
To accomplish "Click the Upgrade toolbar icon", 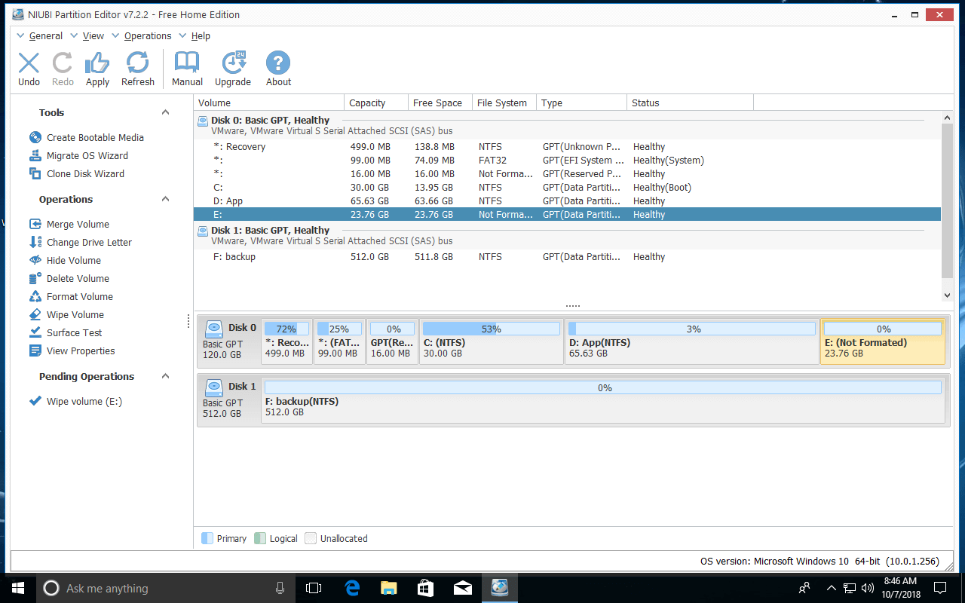I will coord(233,63).
